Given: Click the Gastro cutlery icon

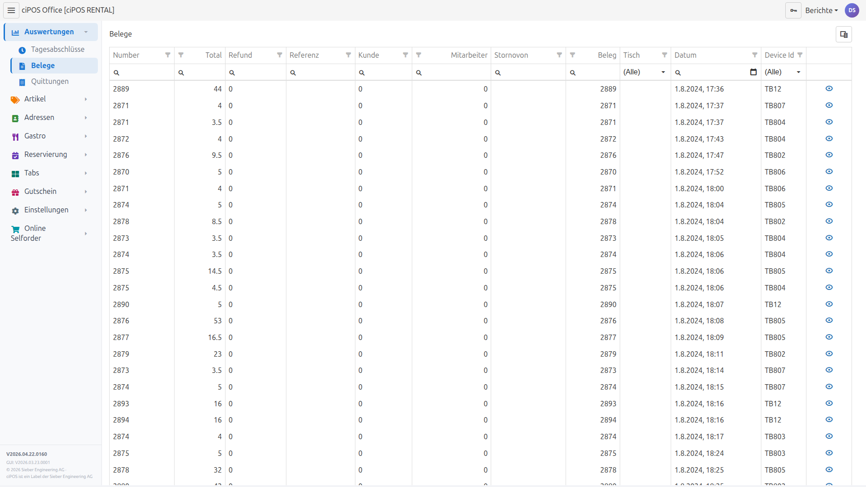Looking at the screenshot, I should [15, 137].
